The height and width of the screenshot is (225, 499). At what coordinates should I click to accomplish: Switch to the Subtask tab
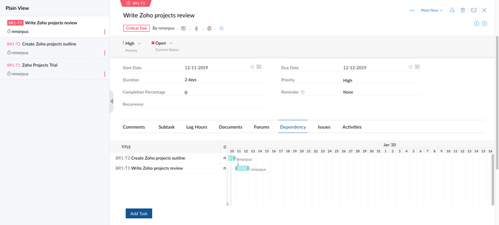click(167, 127)
